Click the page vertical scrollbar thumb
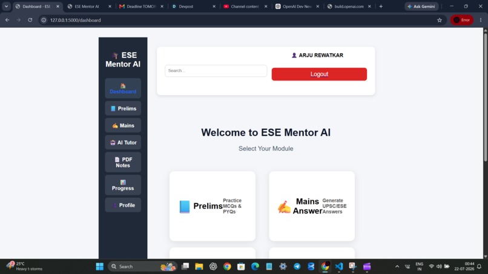The width and height of the screenshot is (488, 274). tap(485, 97)
